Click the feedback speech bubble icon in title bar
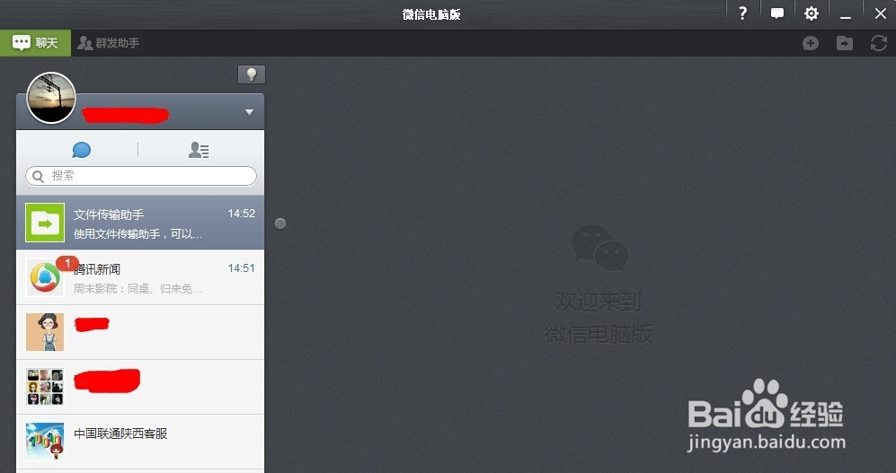Screen dimensions: 896x473 pyautogui.click(x=777, y=13)
